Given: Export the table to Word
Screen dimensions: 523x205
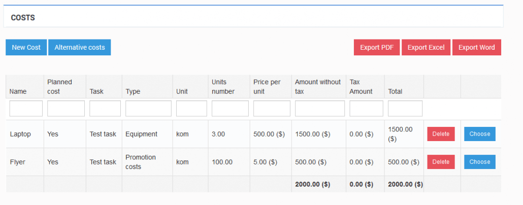Looking at the screenshot, I should 477,47.
